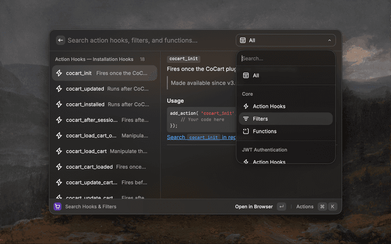Click the Enter key icon
The image size is (391, 244).
[282, 207]
